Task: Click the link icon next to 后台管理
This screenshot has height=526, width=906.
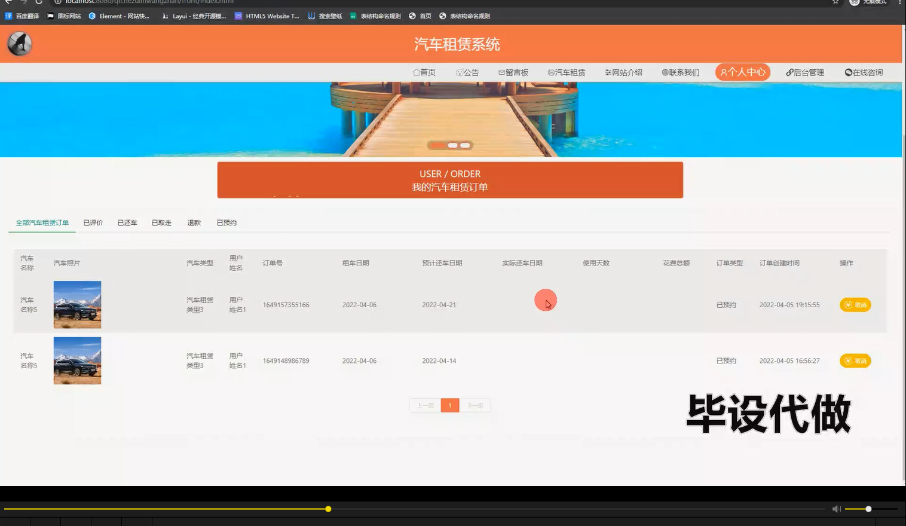Action: click(791, 72)
